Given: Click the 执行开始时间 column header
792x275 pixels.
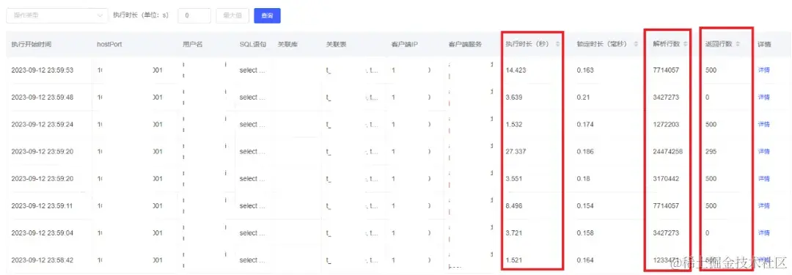Looking at the screenshot, I should pos(31,45).
